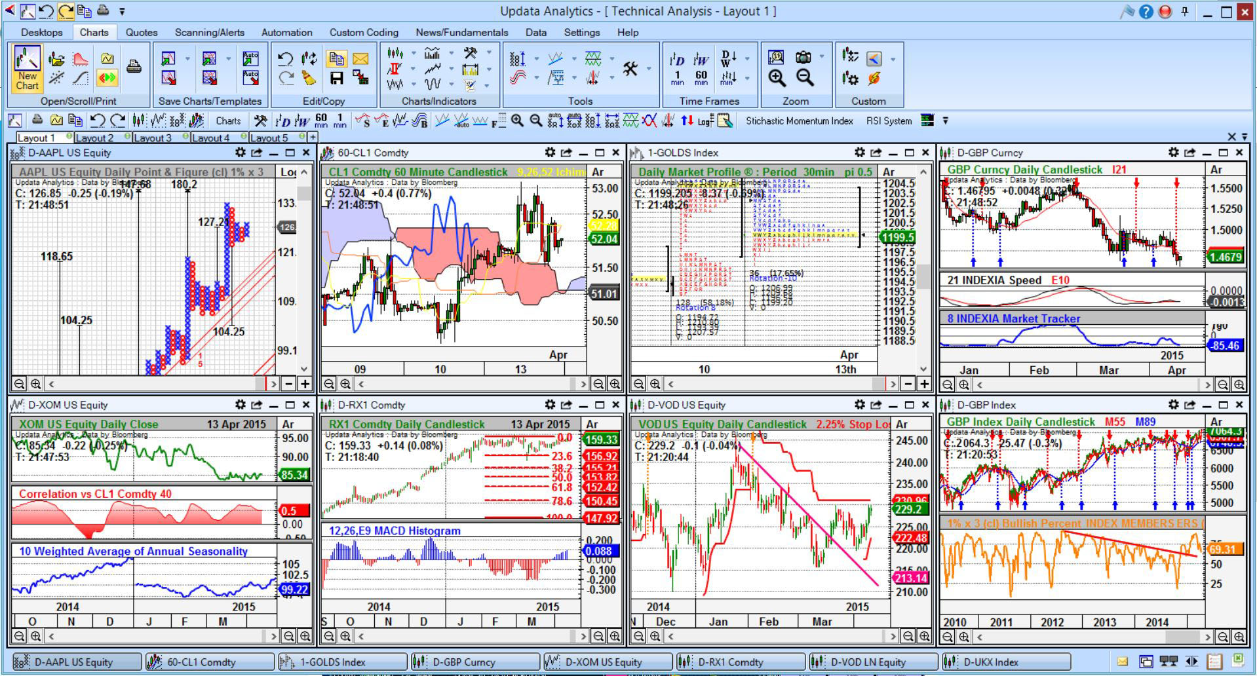
Task: Switch to weekly time frame W icon in ribbon
Action: [x=701, y=60]
